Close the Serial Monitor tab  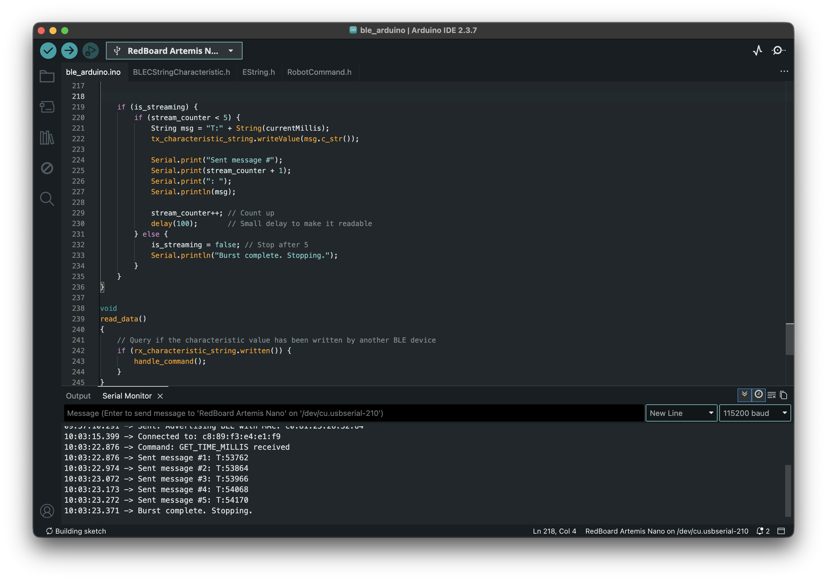[160, 396]
